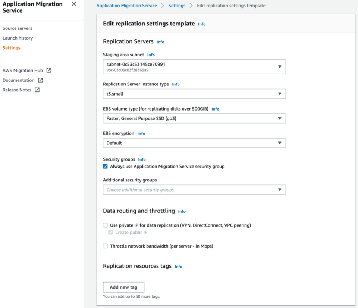This screenshot has width=358, height=308.
Task: Click external link icon next to AWS Migration Hub
Action: (49, 71)
